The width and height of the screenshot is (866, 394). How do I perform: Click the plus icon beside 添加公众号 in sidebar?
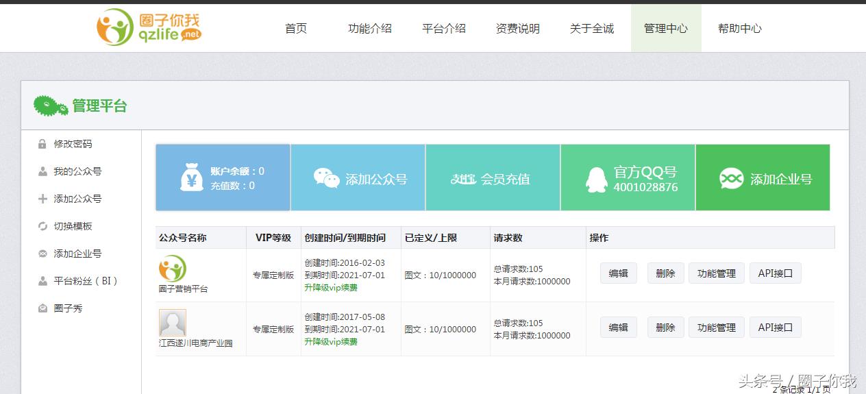point(42,199)
